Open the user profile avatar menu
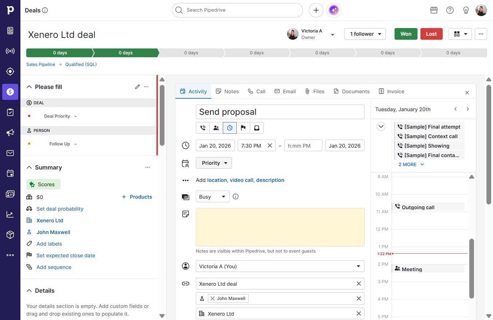This screenshot has width=493, height=320. 481,10
